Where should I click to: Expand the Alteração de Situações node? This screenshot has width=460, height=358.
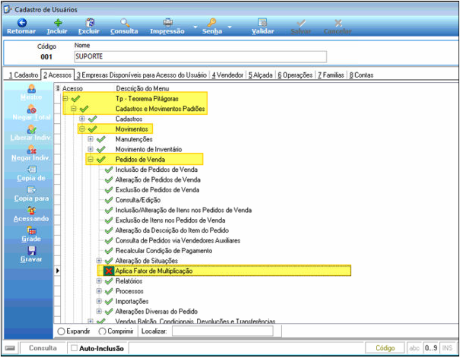[99, 261]
